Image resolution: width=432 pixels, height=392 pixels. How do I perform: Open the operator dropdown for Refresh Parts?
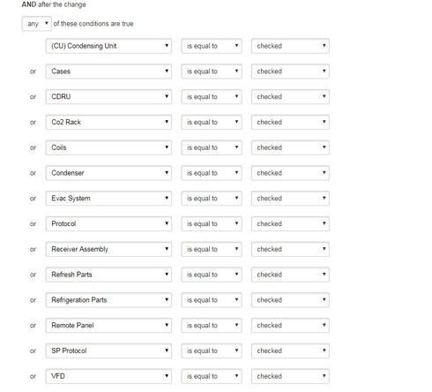(212, 275)
